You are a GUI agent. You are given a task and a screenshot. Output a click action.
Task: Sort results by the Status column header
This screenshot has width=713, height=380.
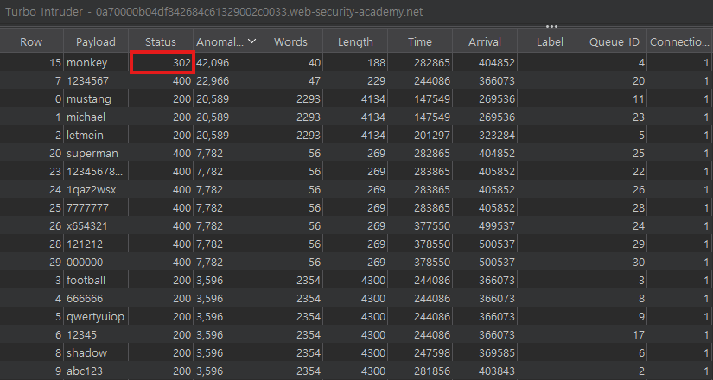pos(161,41)
